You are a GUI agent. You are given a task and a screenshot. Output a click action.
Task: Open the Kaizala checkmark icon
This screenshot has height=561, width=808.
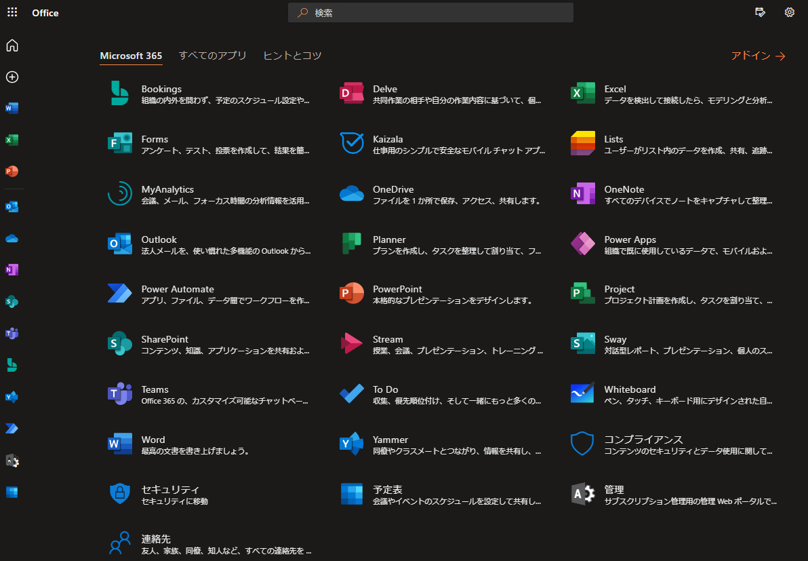pos(351,143)
